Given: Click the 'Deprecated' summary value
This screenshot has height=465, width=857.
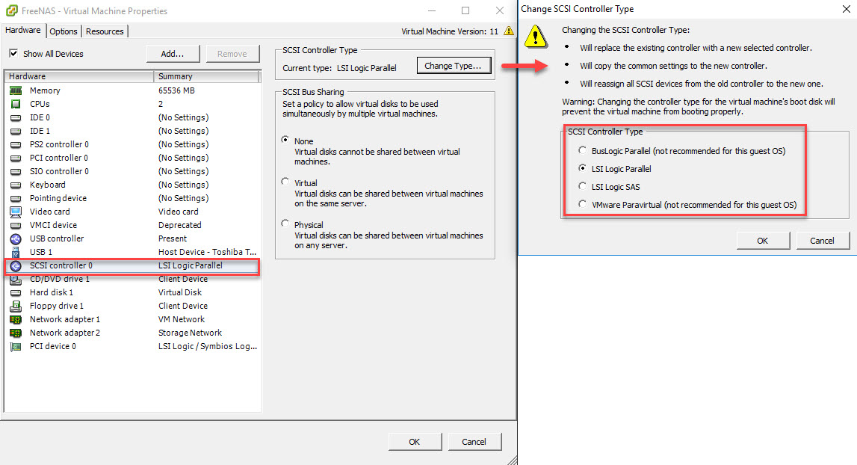Looking at the screenshot, I should (x=180, y=225).
